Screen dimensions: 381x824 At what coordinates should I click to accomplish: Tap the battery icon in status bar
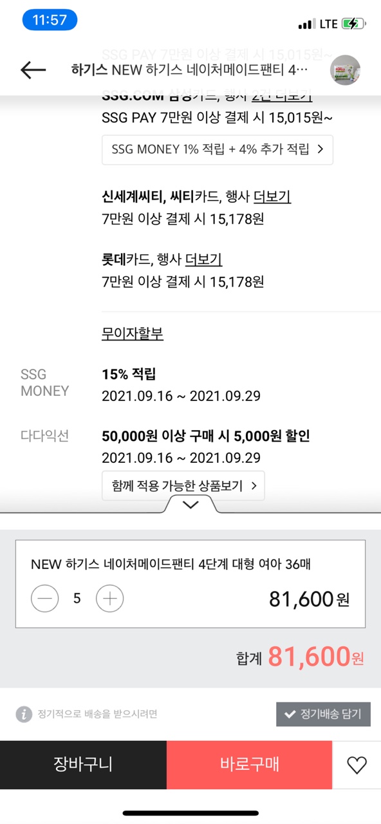coord(353,24)
